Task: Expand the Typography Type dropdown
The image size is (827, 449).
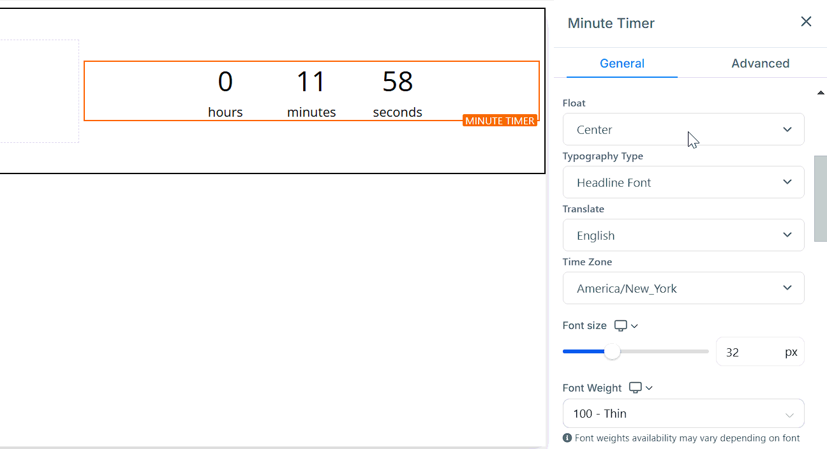Action: [683, 182]
